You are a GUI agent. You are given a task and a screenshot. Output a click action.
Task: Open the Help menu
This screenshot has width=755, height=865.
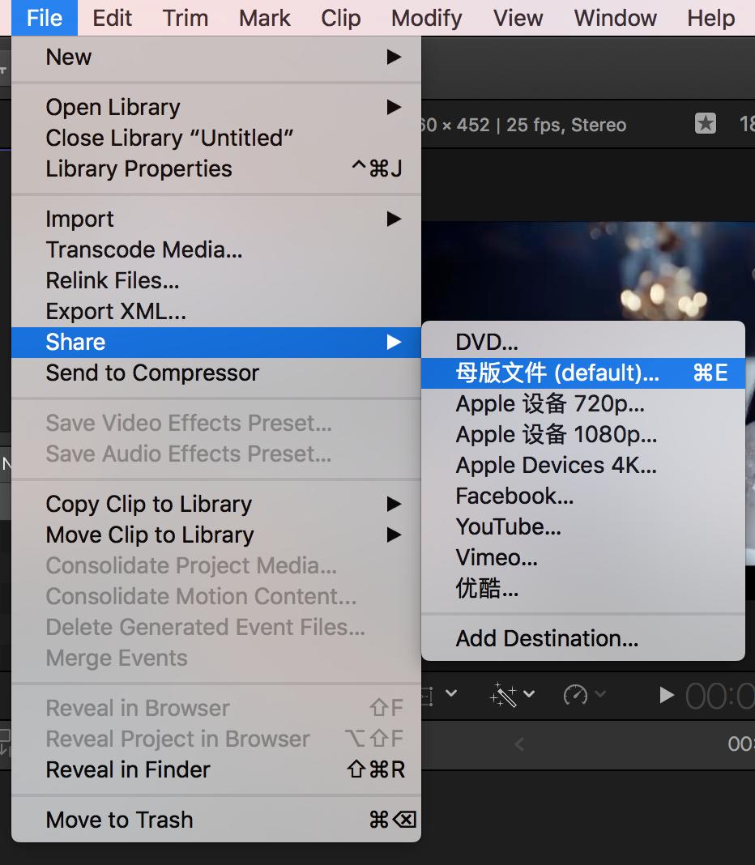(x=710, y=18)
